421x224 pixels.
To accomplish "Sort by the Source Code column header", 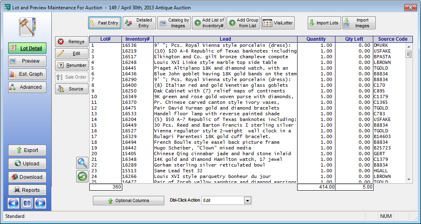I will [392, 39].
